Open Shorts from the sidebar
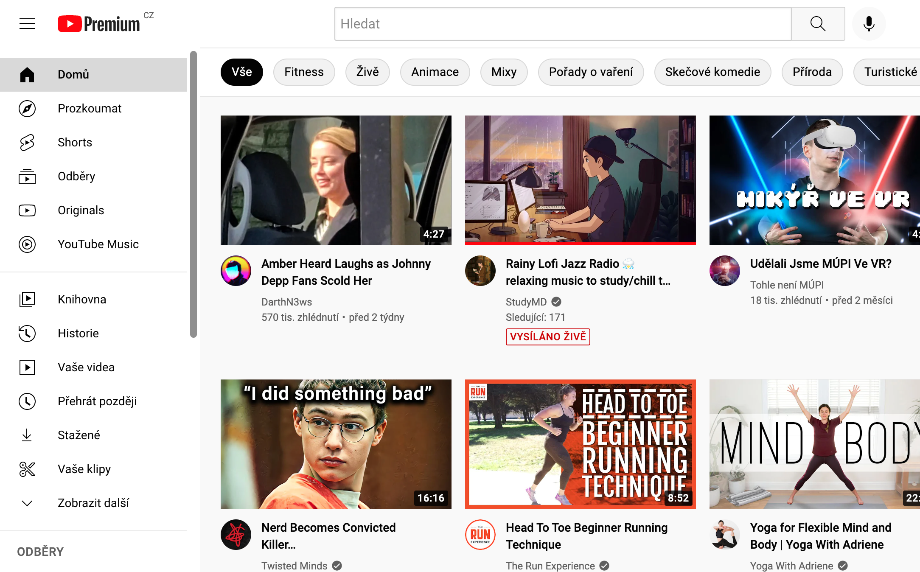 pyautogui.click(x=75, y=142)
